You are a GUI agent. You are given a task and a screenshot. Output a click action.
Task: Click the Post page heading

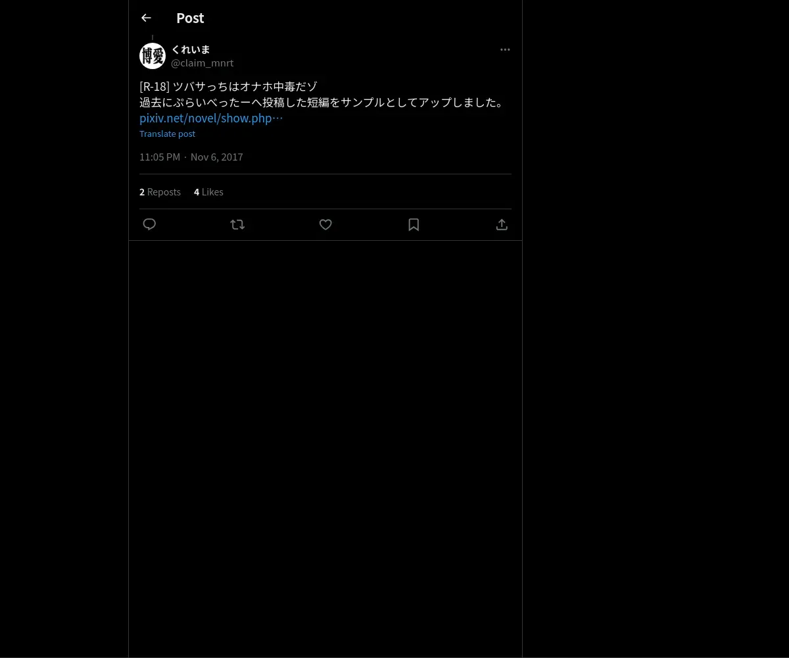coord(190,18)
